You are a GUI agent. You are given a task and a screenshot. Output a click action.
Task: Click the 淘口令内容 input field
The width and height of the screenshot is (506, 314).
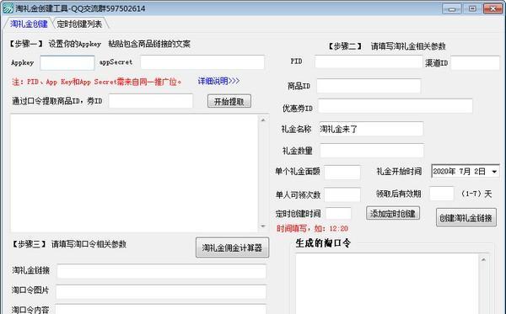pyautogui.click(x=161, y=309)
